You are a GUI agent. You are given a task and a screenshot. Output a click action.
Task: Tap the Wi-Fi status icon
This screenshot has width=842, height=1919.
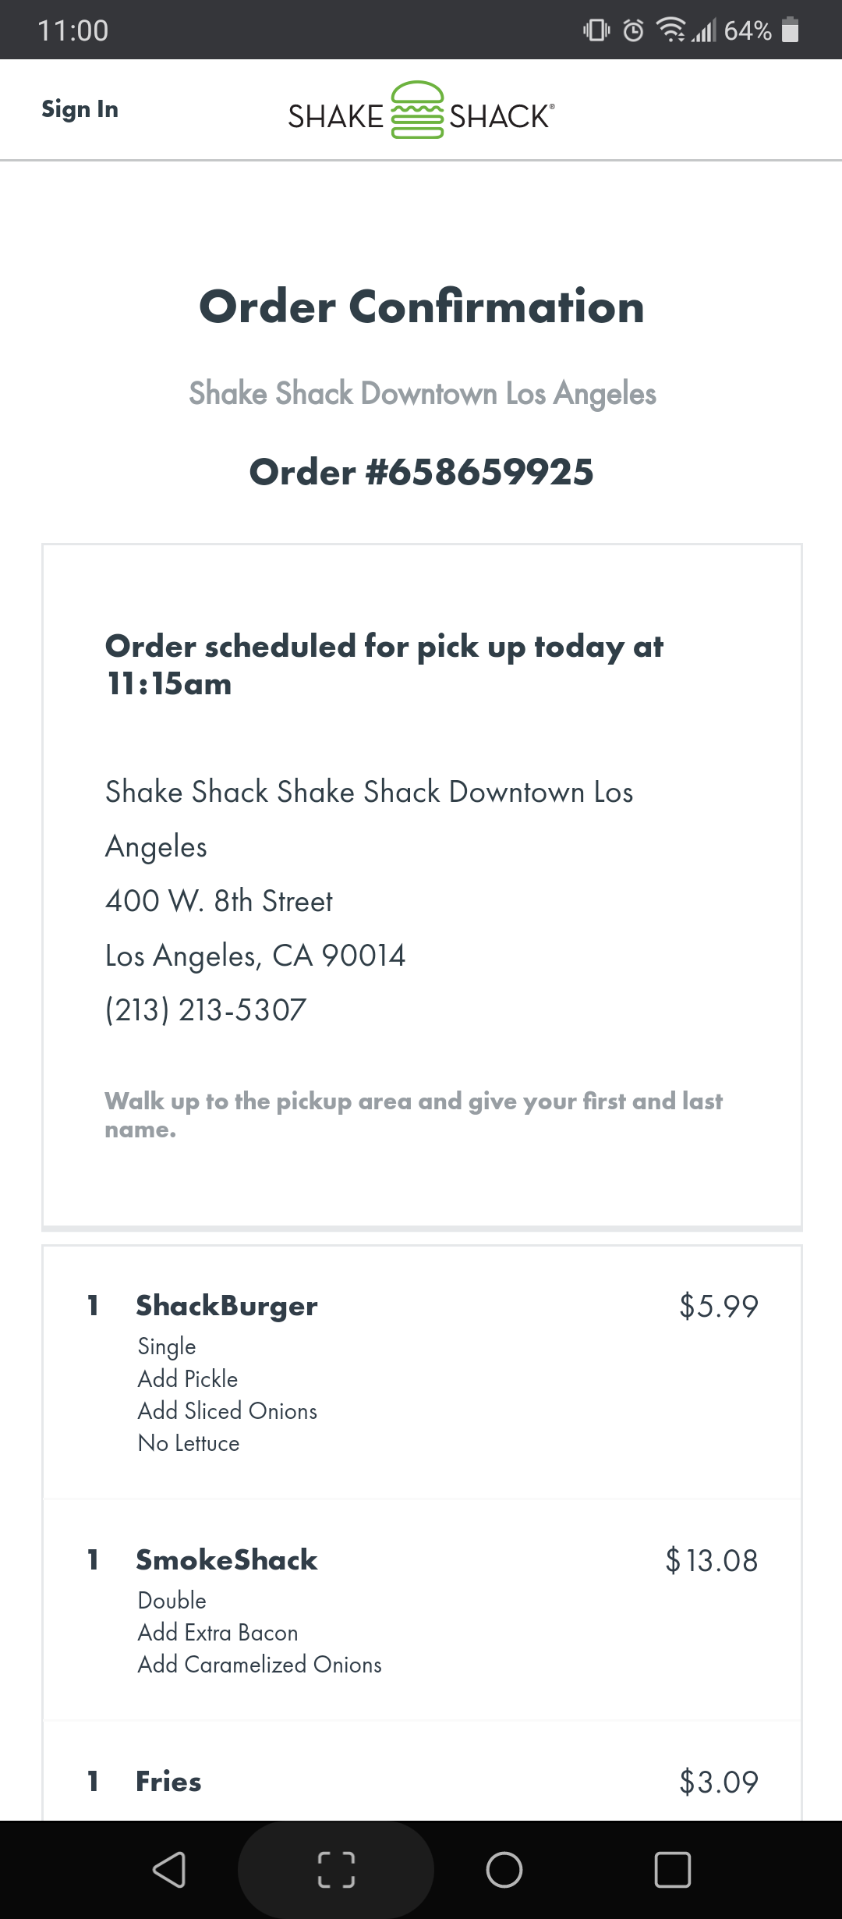pos(670,30)
